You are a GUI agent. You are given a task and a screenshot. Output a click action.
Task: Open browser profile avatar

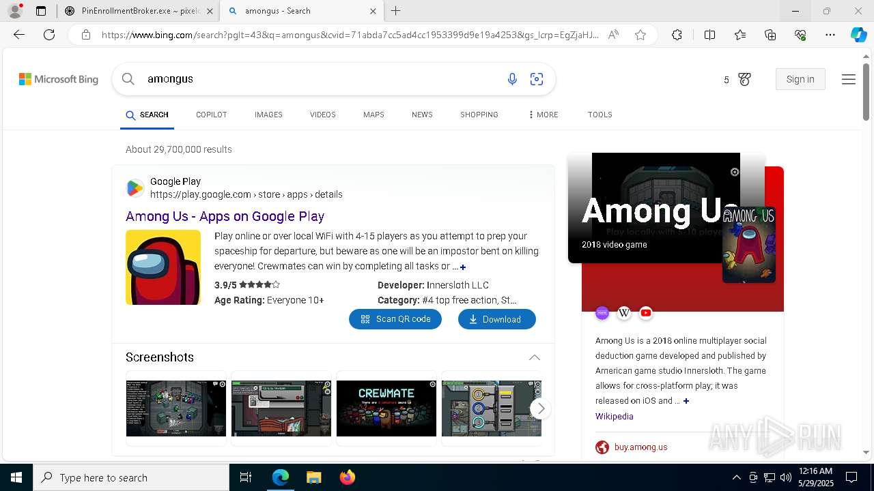click(x=15, y=11)
